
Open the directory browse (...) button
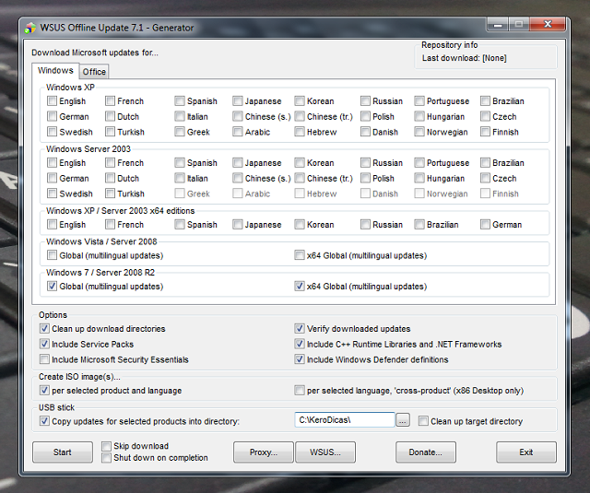(403, 420)
